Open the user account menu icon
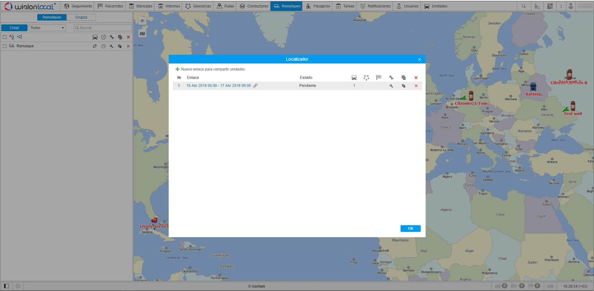The height and width of the screenshot is (291, 594). (571, 6)
